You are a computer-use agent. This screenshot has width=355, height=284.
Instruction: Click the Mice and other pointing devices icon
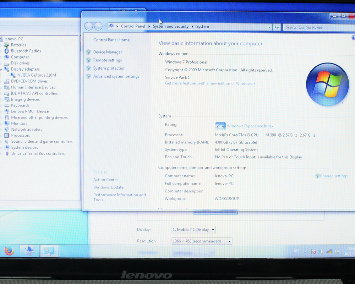coord(7,117)
